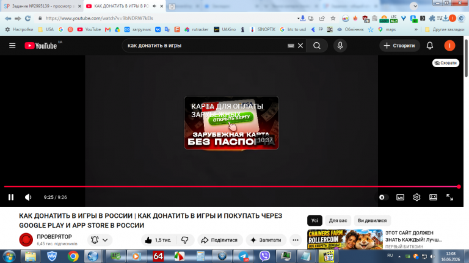This screenshot has width=469, height=263.
Task: Open the Другие закладки folder
Action: (x=445, y=29)
